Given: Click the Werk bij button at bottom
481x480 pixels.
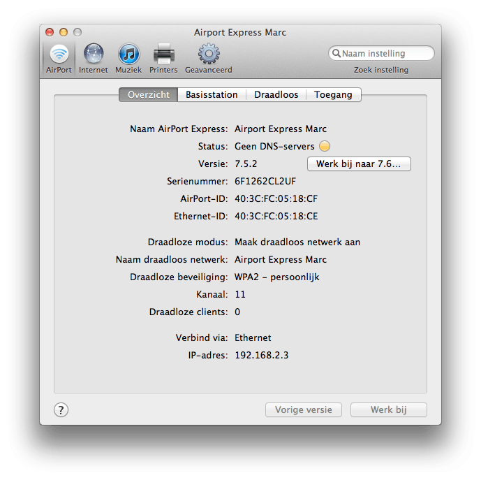Looking at the screenshot, I should (388, 409).
